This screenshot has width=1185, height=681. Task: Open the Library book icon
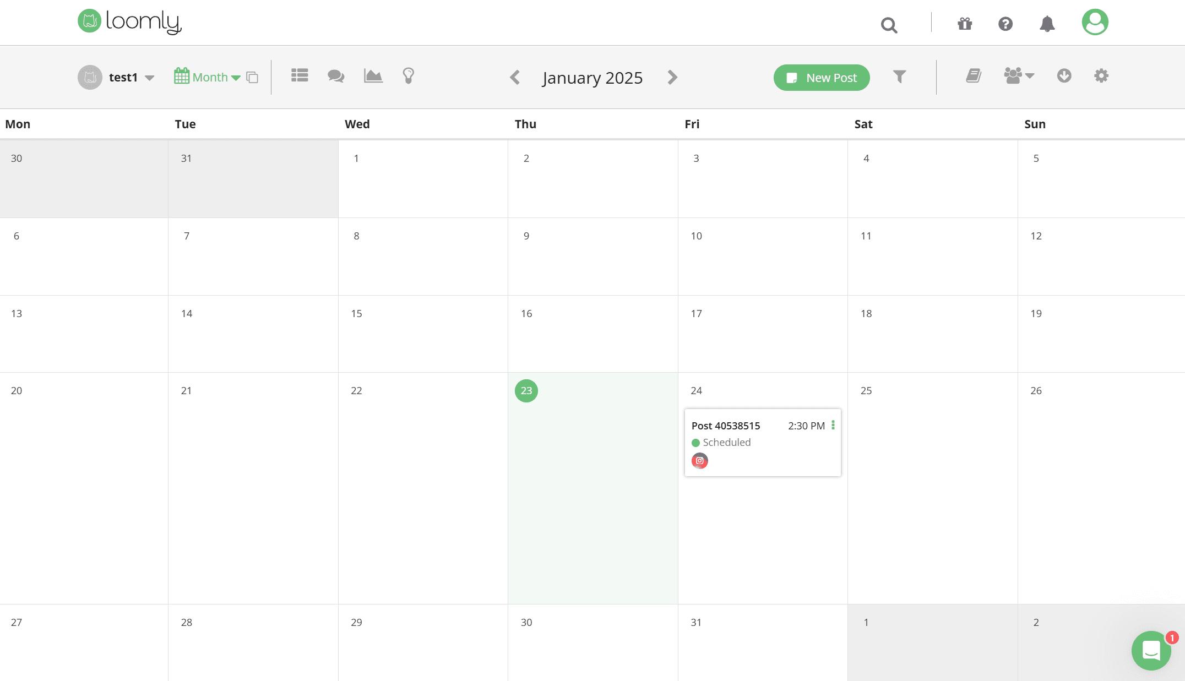click(x=974, y=76)
